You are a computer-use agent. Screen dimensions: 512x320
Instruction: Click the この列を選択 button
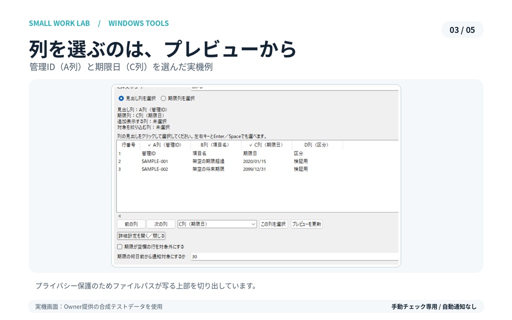[273, 224]
